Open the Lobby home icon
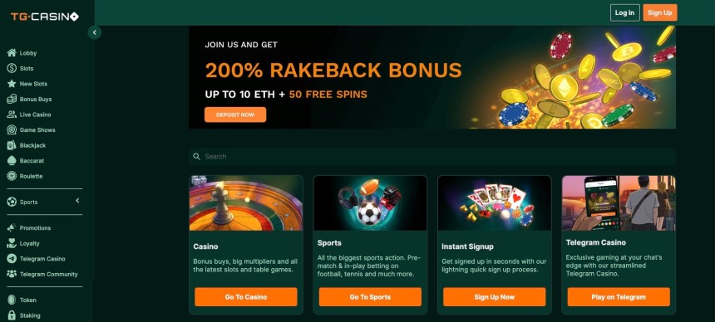Screen dimensions: 715x322 pos(12,53)
